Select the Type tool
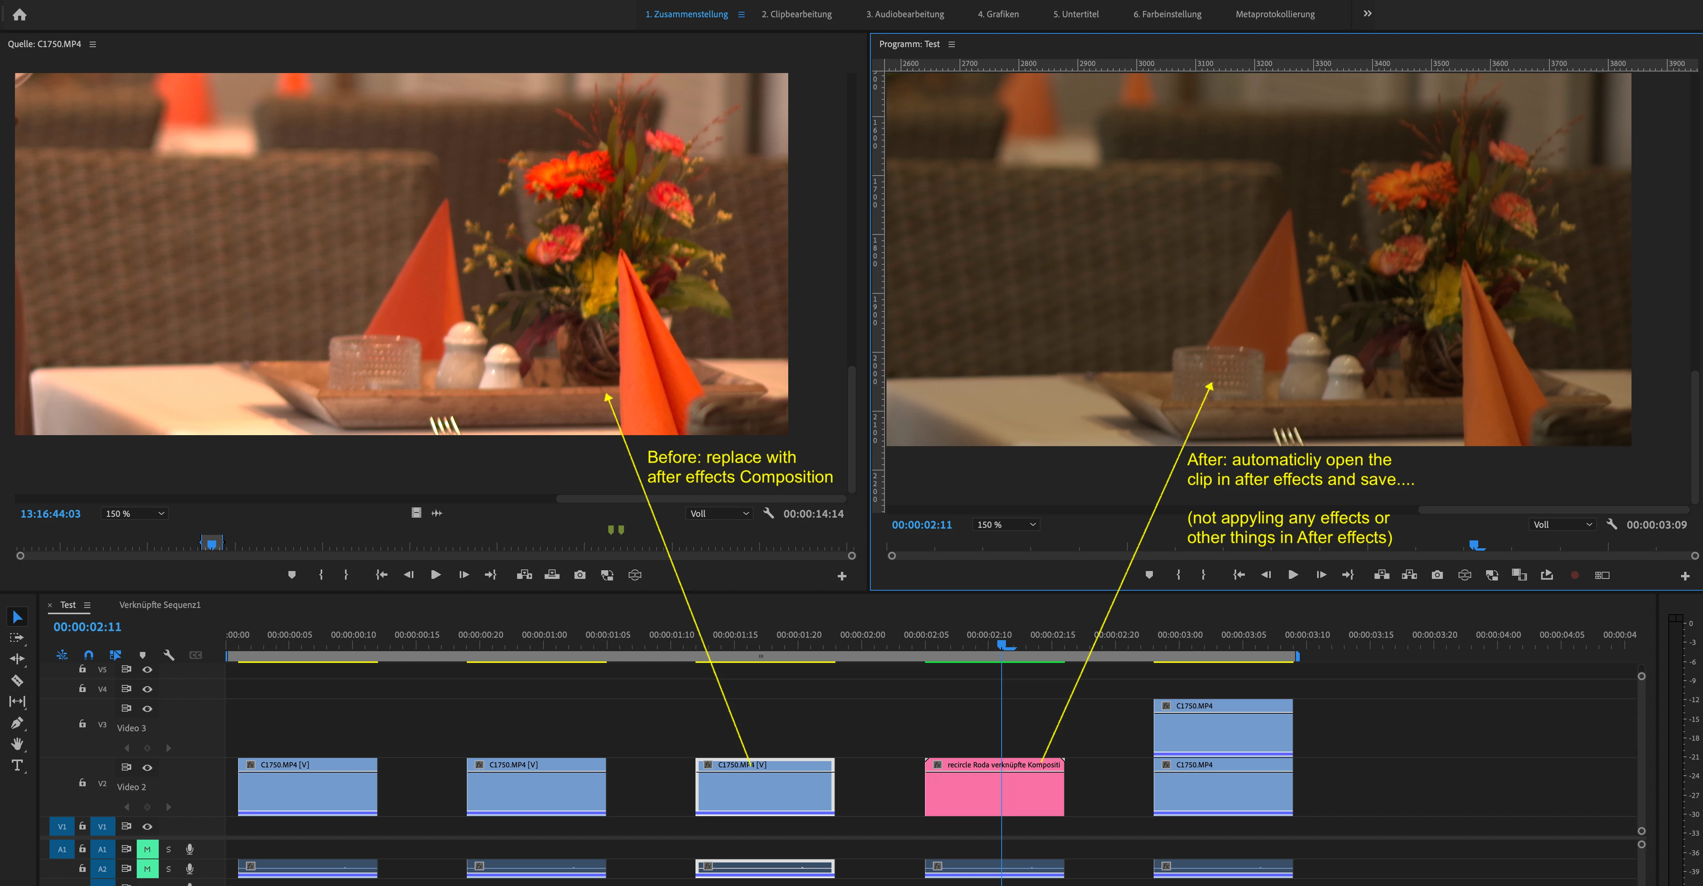1703x886 pixels. tap(17, 765)
